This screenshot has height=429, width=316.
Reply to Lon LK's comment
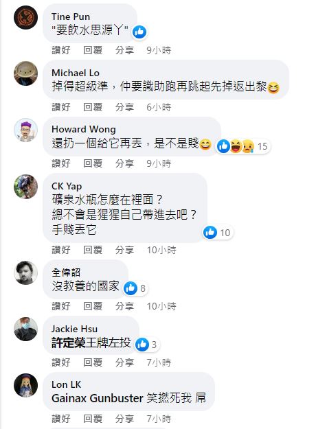coord(93,419)
